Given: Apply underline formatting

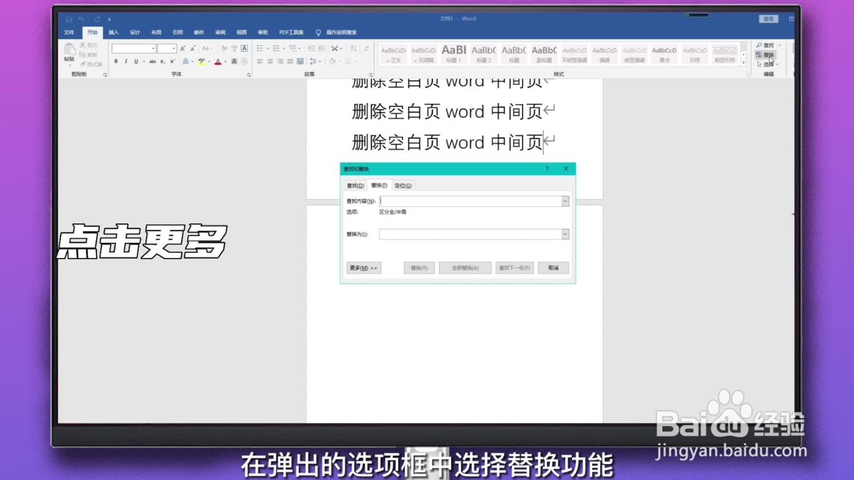Looking at the screenshot, I should pos(135,61).
